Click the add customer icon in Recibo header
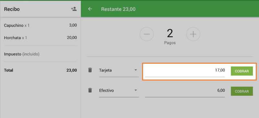This screenshot has height=118, width=259. [x=74, y=9]
